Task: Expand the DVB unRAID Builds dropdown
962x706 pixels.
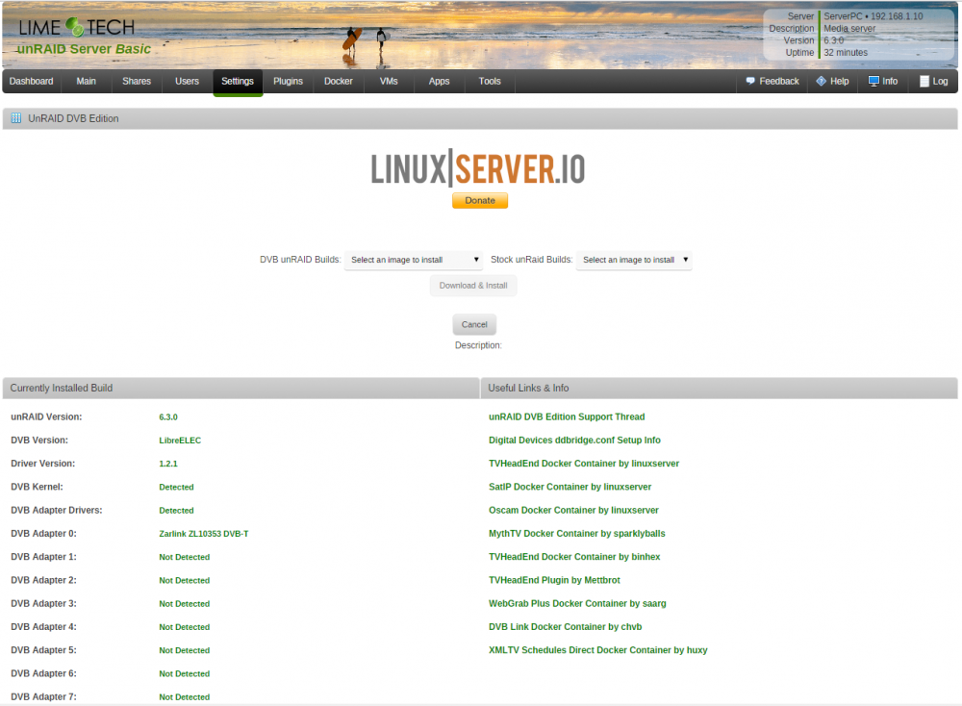Action: [414, 260]
